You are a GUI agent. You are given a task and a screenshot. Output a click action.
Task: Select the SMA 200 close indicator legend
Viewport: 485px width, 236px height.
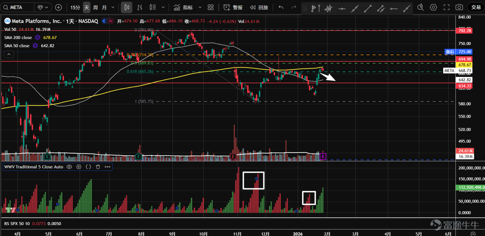[18, 38]
